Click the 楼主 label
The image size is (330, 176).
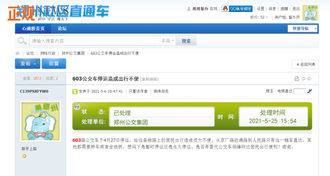coord(270,91)
